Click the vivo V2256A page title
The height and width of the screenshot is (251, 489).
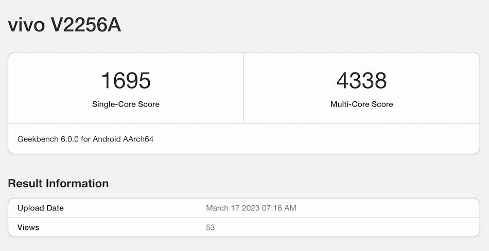point(64,25)
